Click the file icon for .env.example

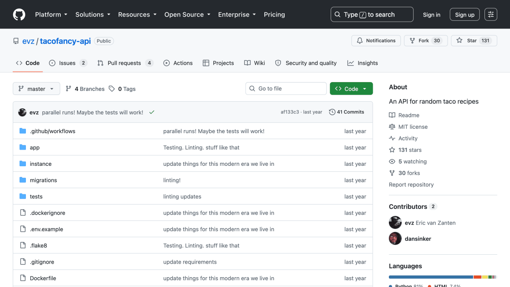[23, 229]
